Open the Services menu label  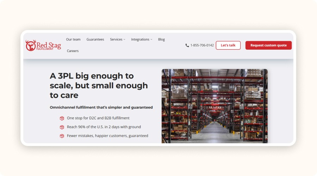(x=116, y=39)
